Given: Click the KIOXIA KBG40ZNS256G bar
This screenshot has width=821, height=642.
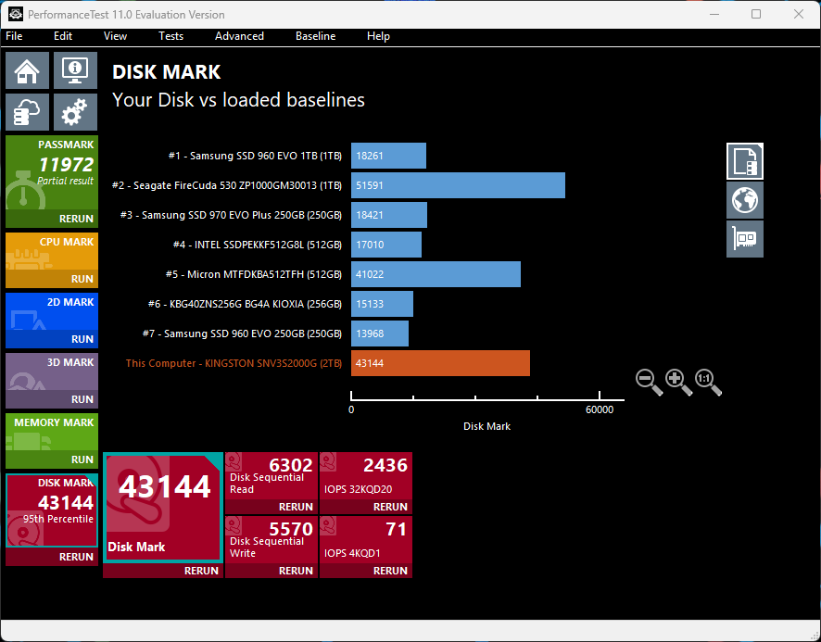Looking at the screenshot, I should tap(382, 304).
